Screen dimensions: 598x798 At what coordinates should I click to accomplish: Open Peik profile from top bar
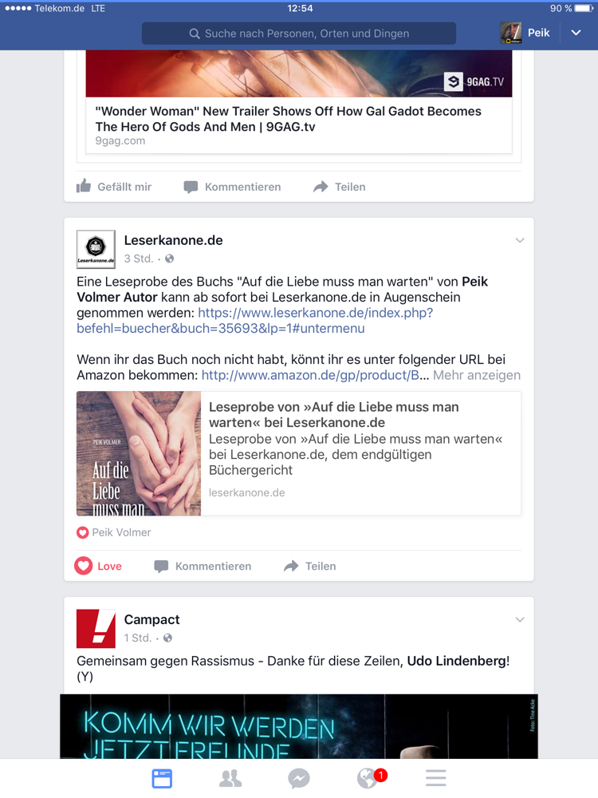525,33
